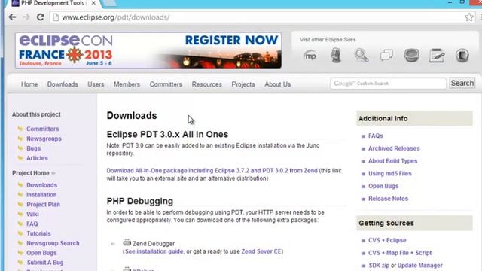Open the Open Bugs sidebar link
The width and height of the screenshot is (482, 271).
coord(41,253)
